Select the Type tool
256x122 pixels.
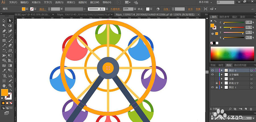(4, 36)
